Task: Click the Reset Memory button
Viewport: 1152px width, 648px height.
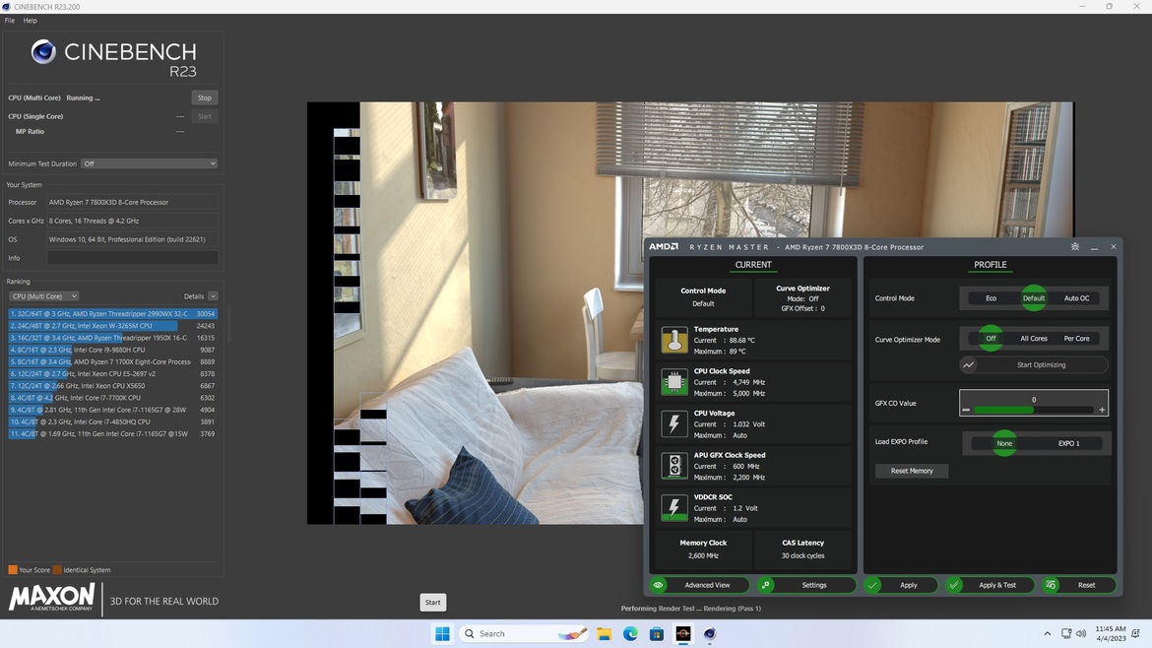Action: click(x=912, y=471)
